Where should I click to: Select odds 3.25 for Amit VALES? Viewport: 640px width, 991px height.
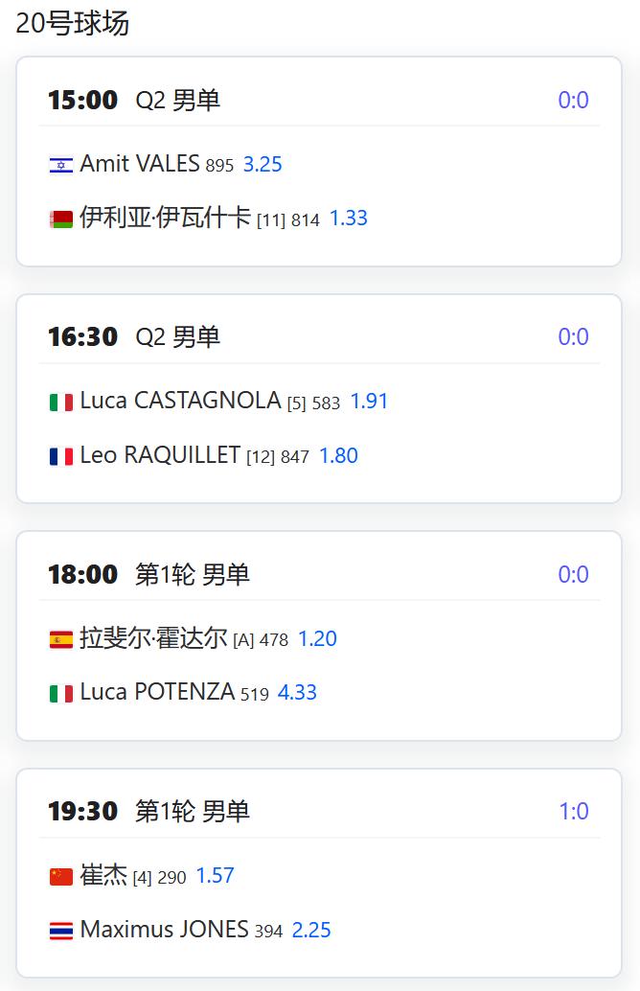click(263, 164)
